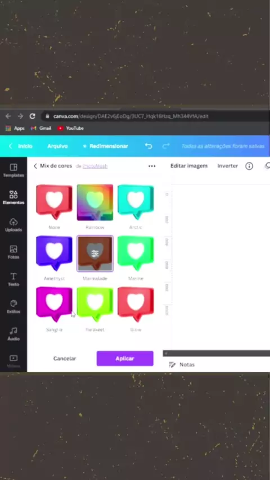Open the Elementos sidebar panel

point(13,197)
